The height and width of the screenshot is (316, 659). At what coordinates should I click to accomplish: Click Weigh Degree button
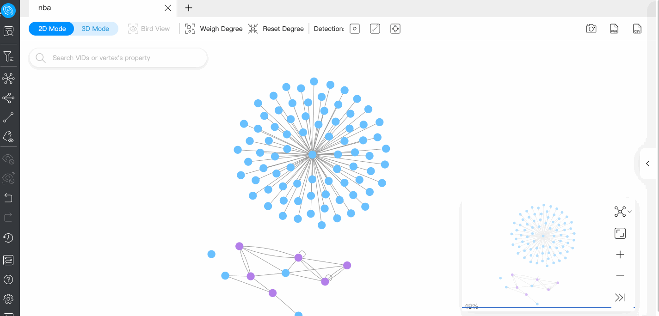(214, 29)
